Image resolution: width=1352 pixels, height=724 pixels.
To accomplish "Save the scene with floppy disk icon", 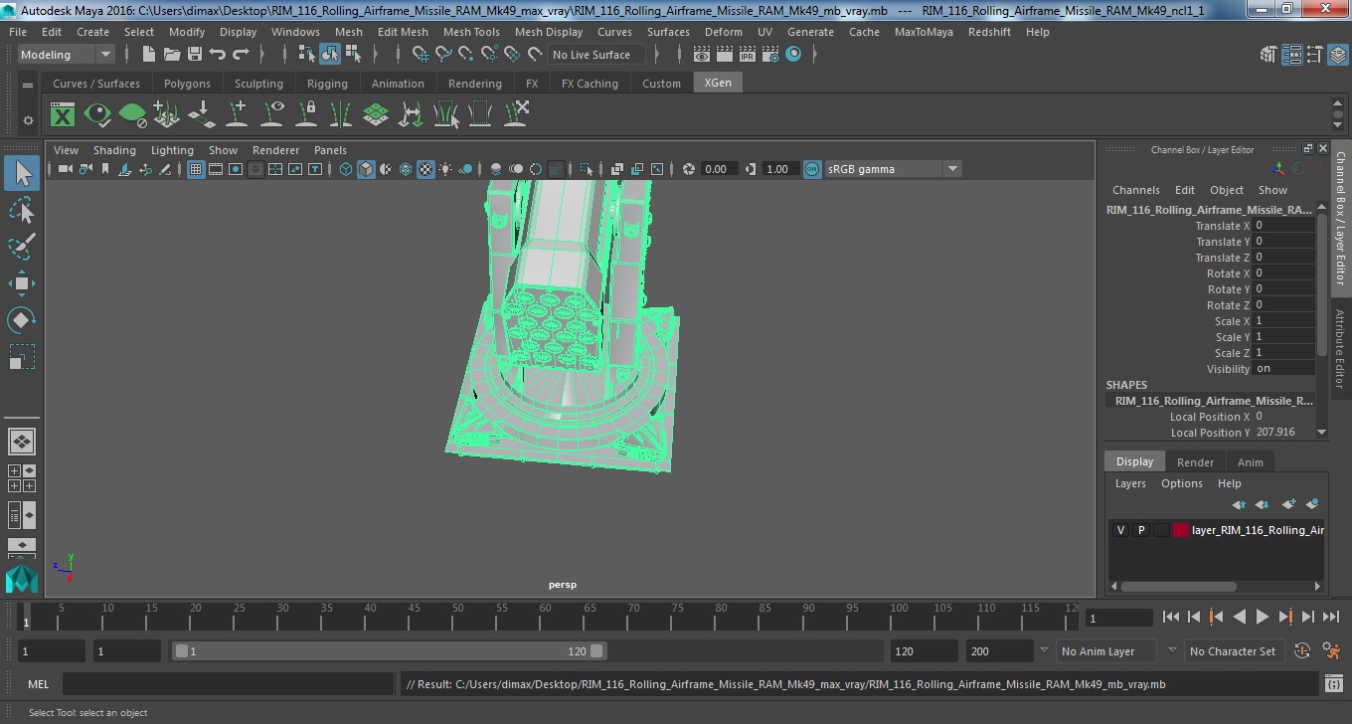I will 194,55.
